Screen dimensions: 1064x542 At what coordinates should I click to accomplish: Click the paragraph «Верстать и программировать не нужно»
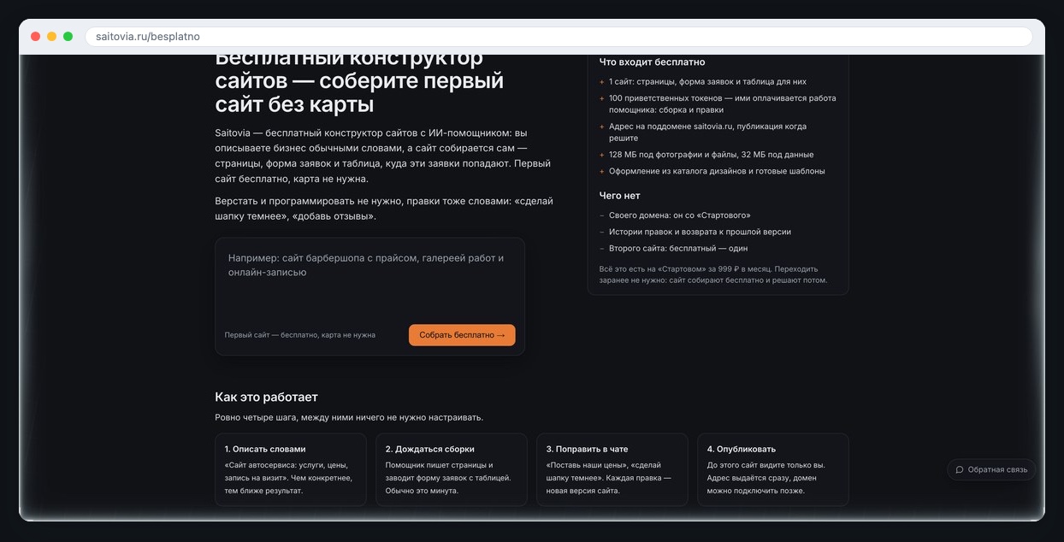tap(384, 209)
